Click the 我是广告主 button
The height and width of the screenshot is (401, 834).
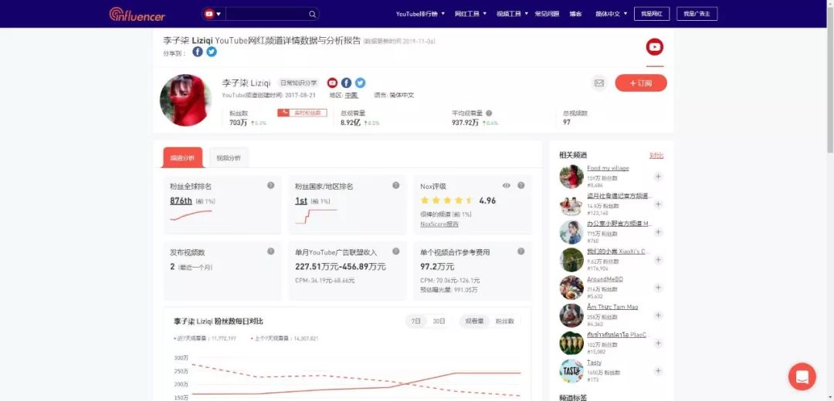[x=697, y=14]
